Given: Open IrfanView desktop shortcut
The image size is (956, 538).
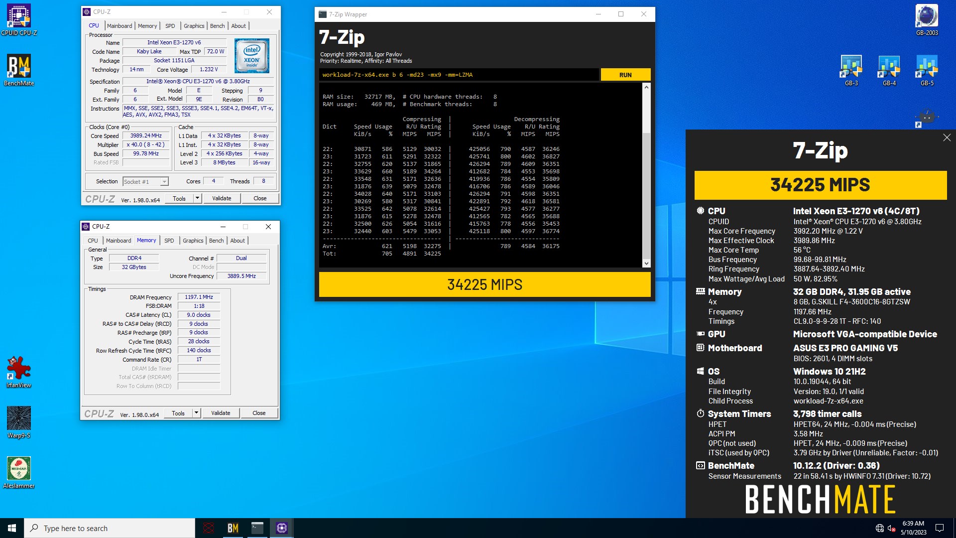Looking at the screenshot, I should (19, 372).
